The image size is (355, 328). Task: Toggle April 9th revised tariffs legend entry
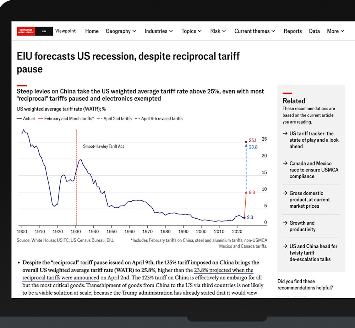coord(159,119)
